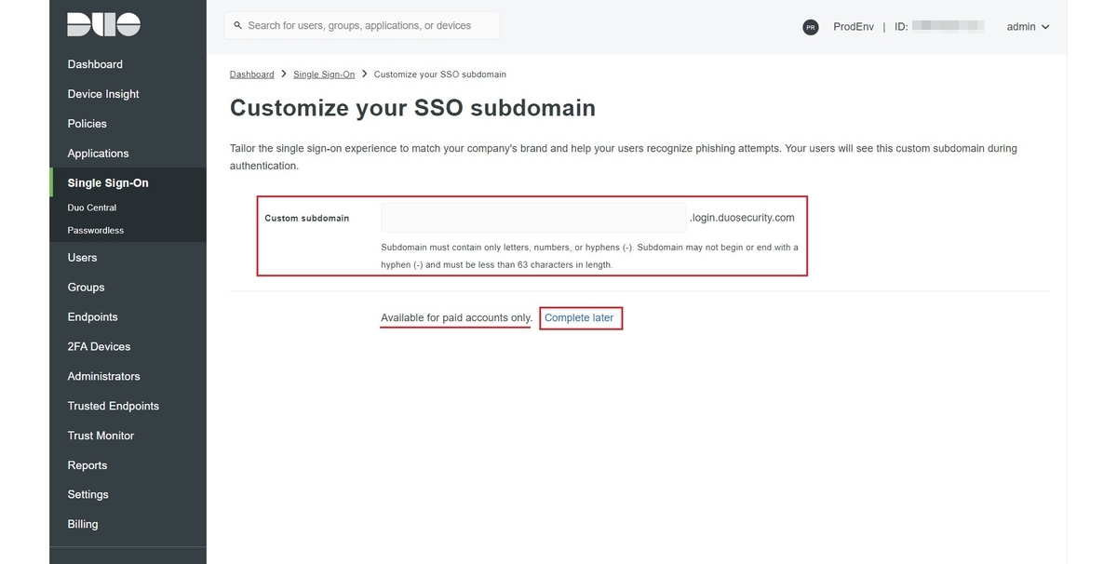
Task: Go to Dashboard breadcrumb link
Action: point(251,74)
